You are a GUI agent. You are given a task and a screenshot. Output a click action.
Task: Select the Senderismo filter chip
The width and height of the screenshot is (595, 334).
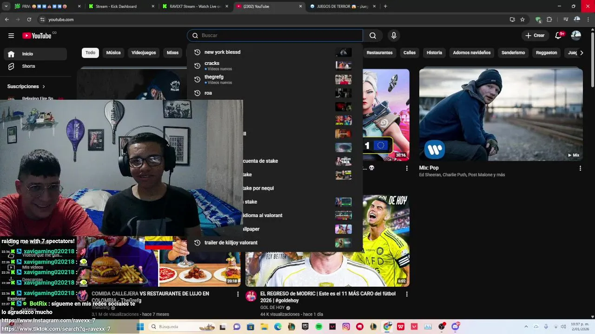[x=513, y=53]
